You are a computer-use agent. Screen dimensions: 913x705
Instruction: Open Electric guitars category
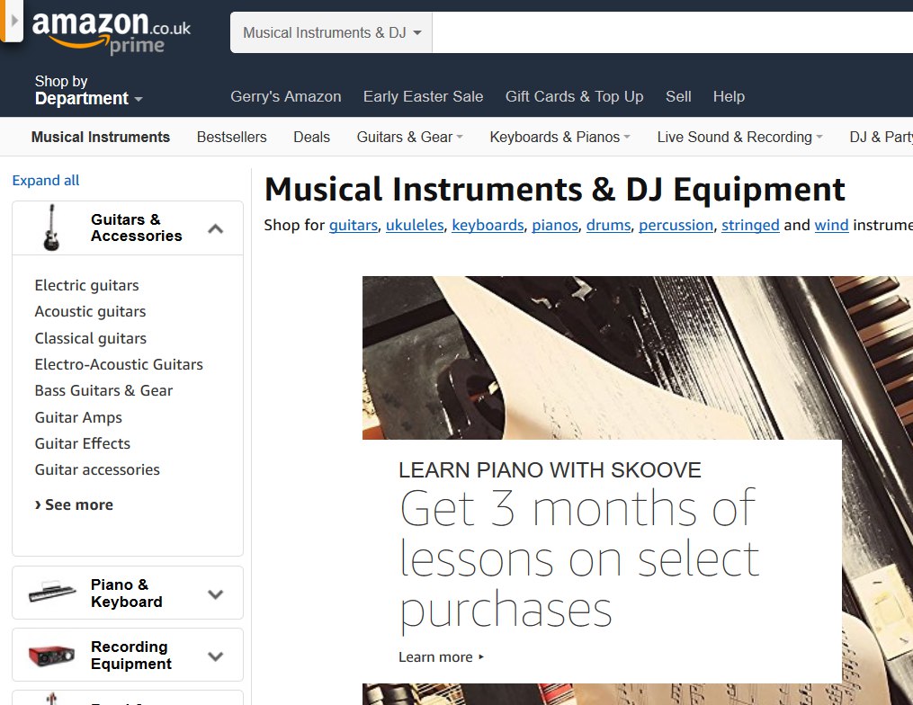86,285
